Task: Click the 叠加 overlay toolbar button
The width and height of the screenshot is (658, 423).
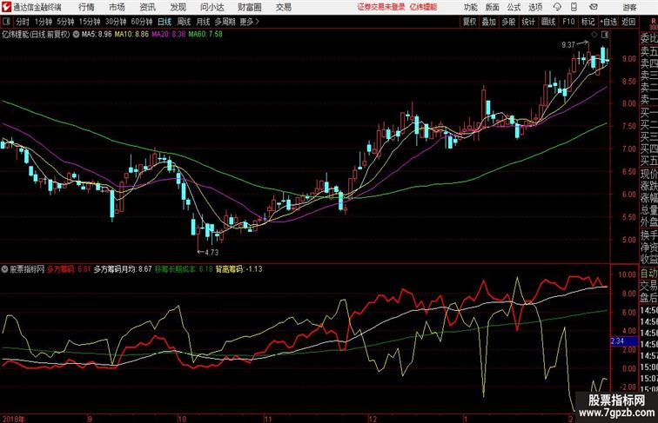Action: tap(489, 22)
